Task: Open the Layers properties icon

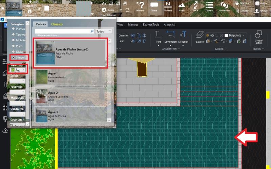Action: [200, 35]
